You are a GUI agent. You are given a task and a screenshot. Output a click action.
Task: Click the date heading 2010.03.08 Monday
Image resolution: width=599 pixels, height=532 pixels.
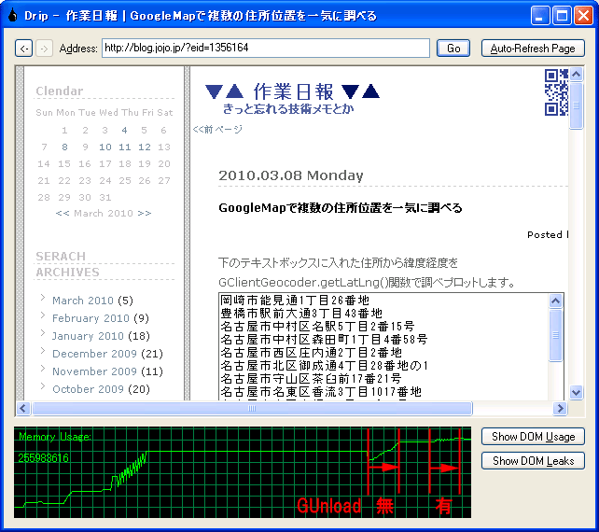[x=291, y=175]
